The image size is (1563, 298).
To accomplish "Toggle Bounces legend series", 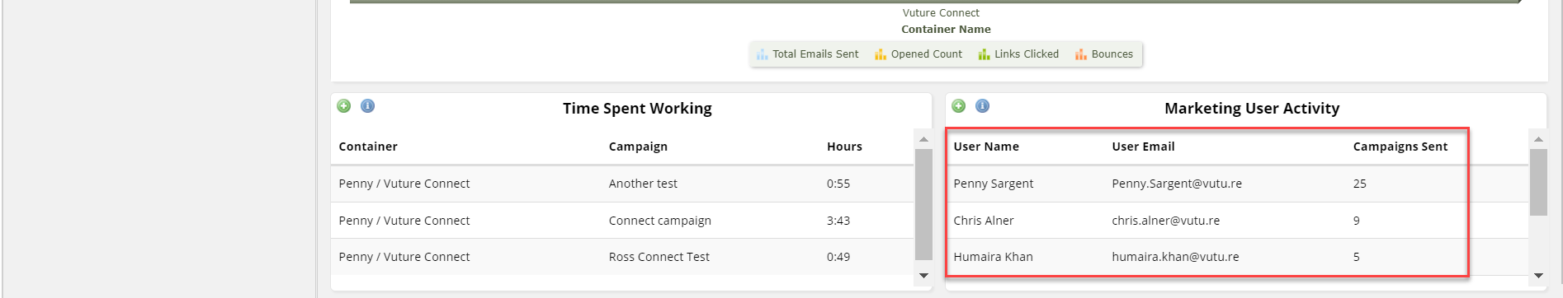I will [x=1104, y=54].
